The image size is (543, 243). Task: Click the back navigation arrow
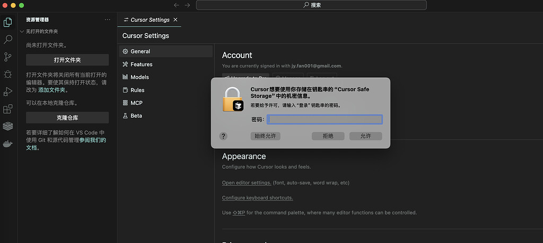click(176, 5)
